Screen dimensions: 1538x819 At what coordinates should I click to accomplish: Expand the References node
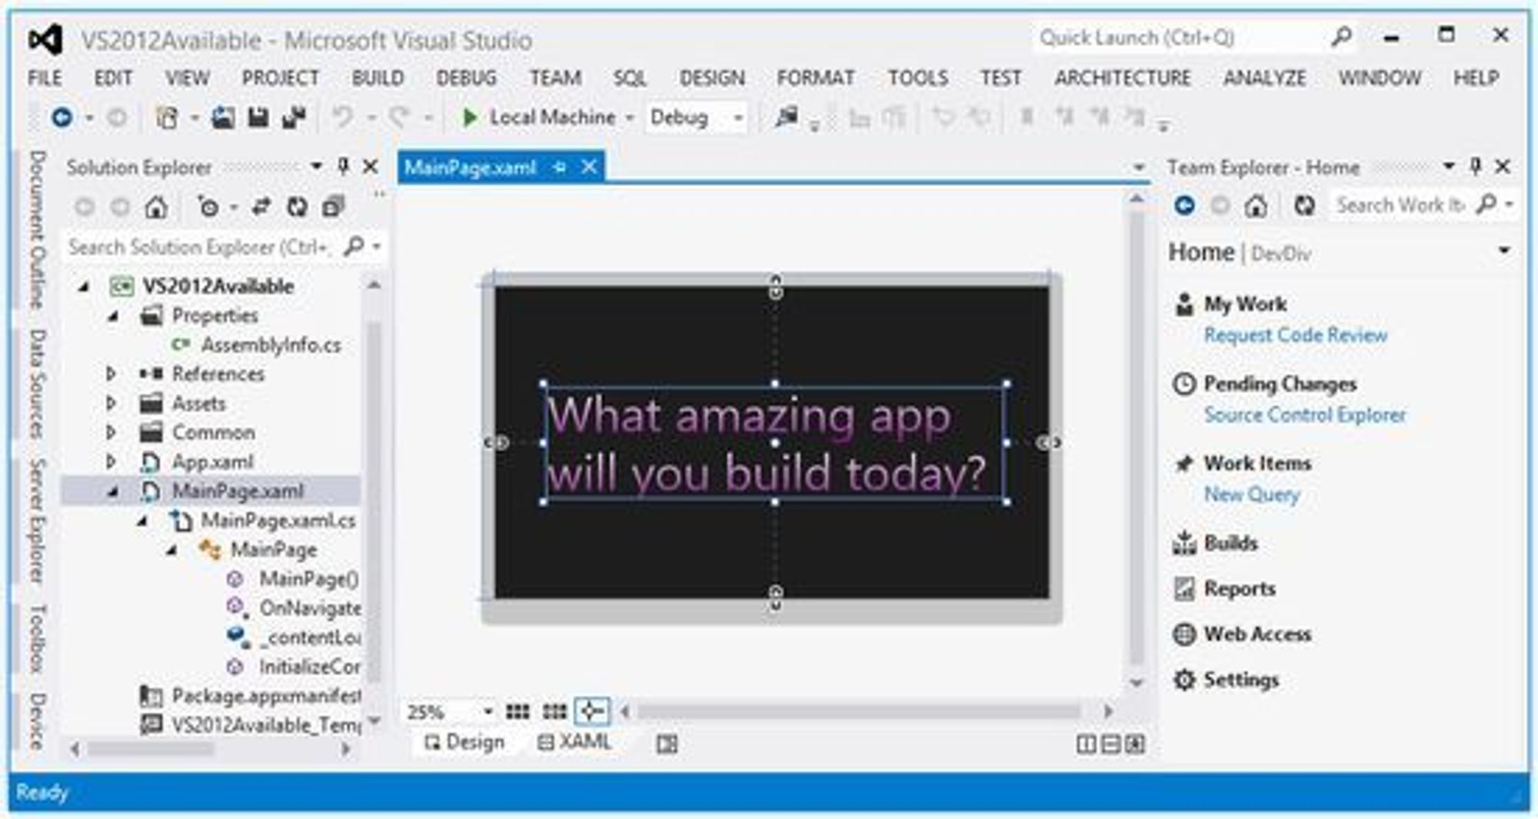[112, 374]
